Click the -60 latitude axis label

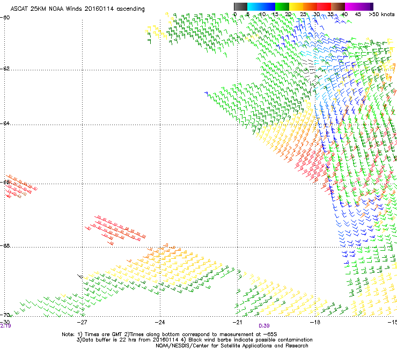pos(5,18)
